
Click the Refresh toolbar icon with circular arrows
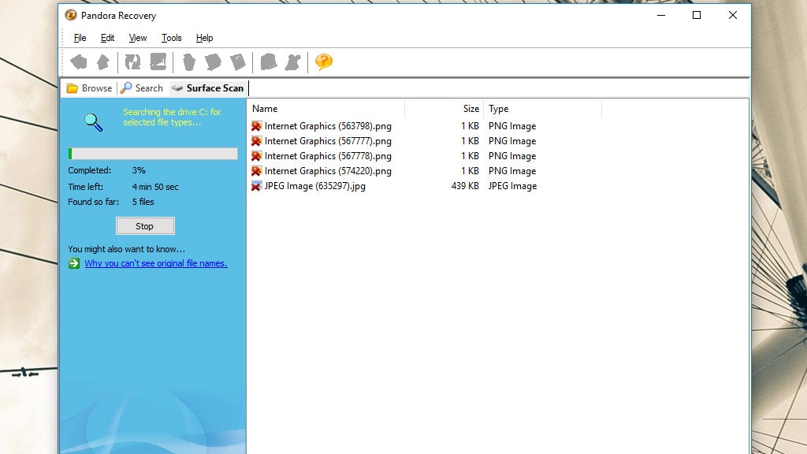[x=132, y=62]
